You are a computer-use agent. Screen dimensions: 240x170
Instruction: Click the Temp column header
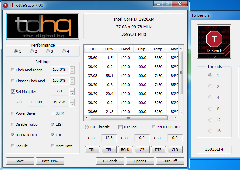point(158,49)
